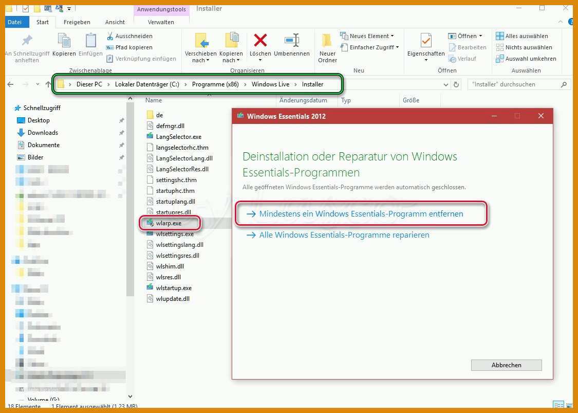The width and height of the screenshot is (578, 413).
Task: Click Abbrechen in Windows Essentials dialog
Action: pos(506,365)
